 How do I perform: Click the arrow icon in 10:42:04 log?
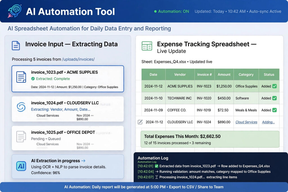(x=157, y=172)
